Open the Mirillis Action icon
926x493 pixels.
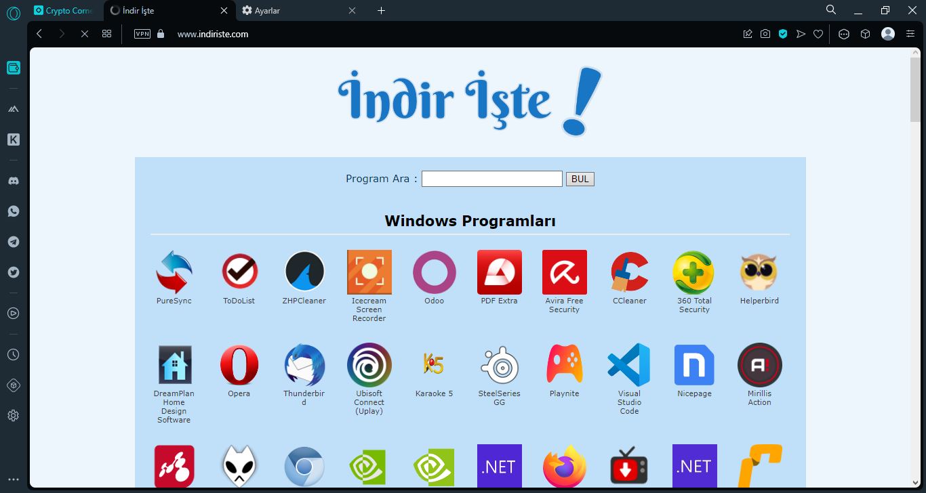pos(760,365)
